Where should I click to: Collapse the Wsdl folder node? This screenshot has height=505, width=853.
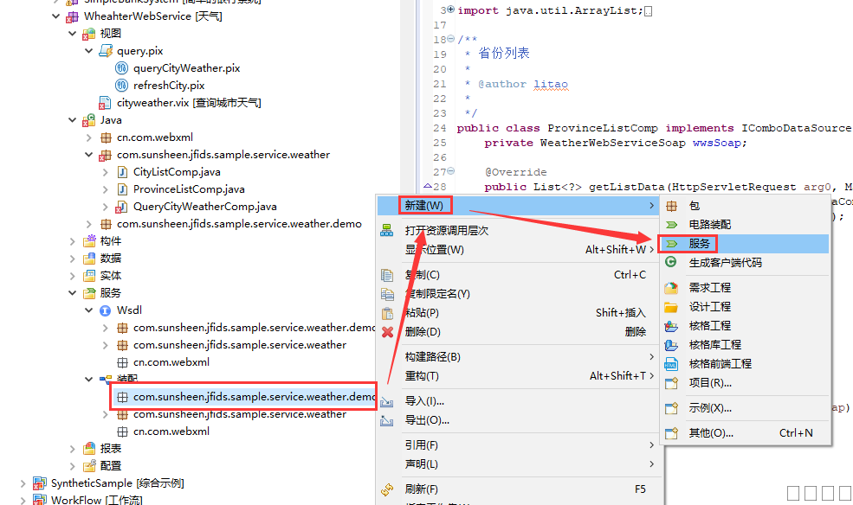[x=88, y=310]
